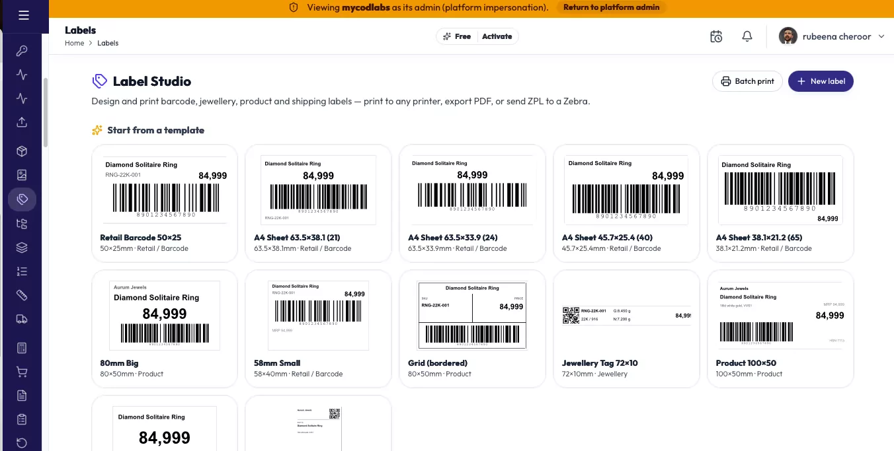Open the clipboard list icon in the sidebar

(x=22, y=419)
